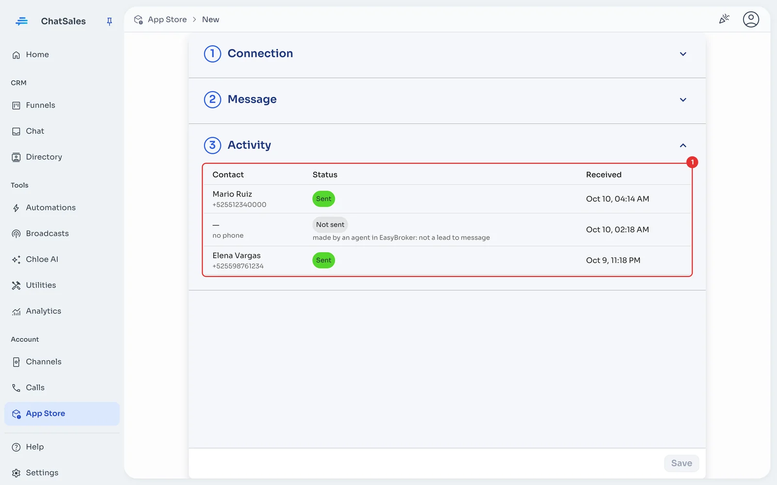Open the user profile avatar
This screenshot has height=485, width=777.
(751, 19)
